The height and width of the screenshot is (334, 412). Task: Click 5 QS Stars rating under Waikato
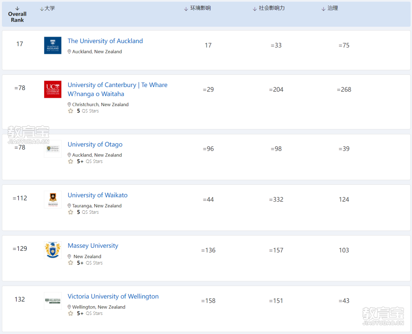[x=88, y=212]
